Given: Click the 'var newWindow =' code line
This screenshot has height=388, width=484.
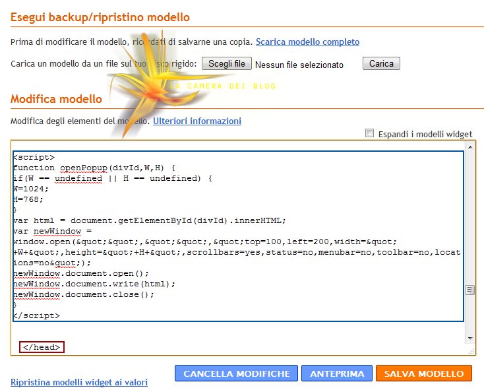Looking at the screenshot, I should pos(53,231).
